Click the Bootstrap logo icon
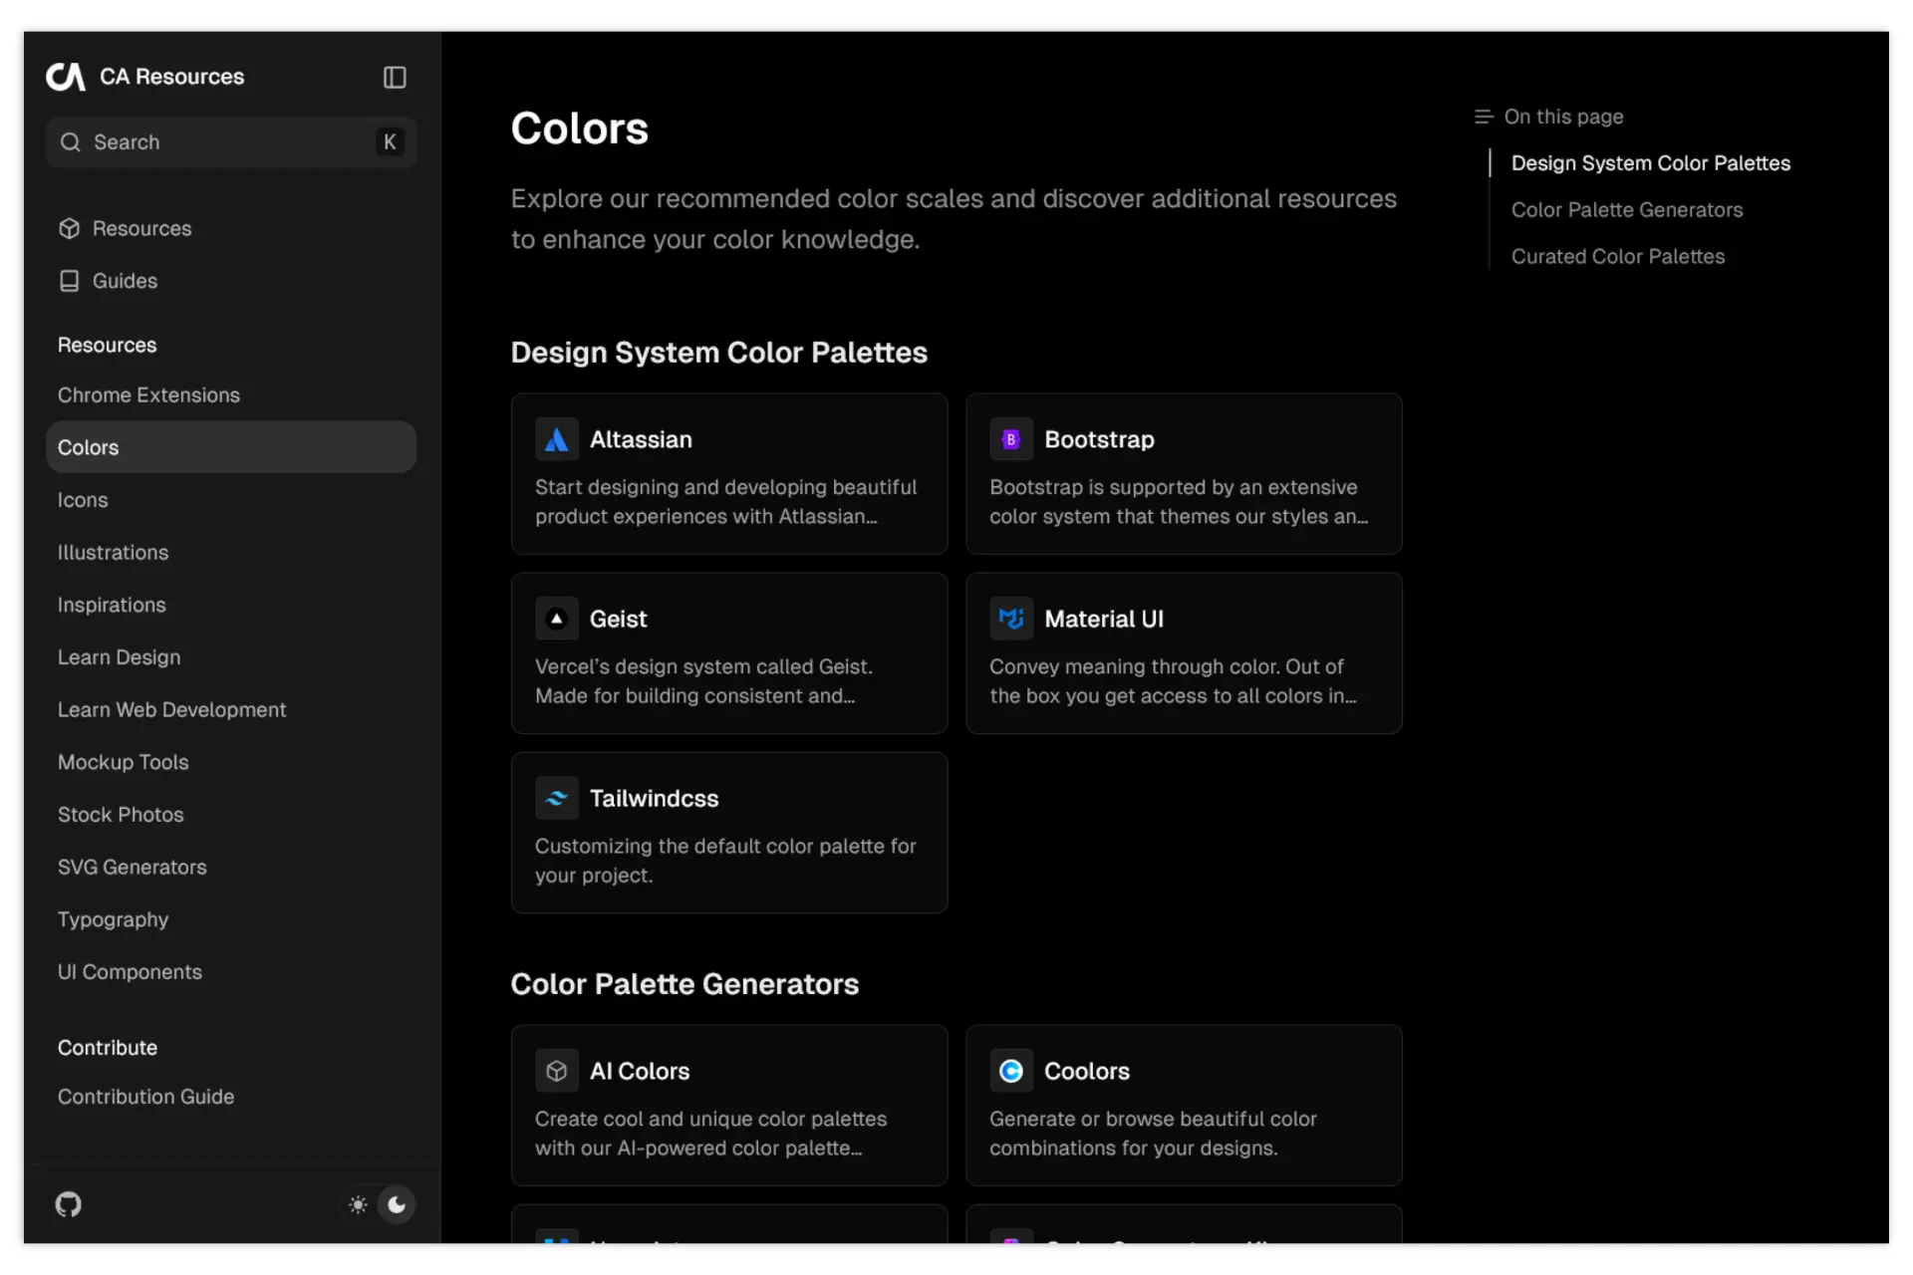This screenshot has height=1275, width=1913. tap(1010, 439)
